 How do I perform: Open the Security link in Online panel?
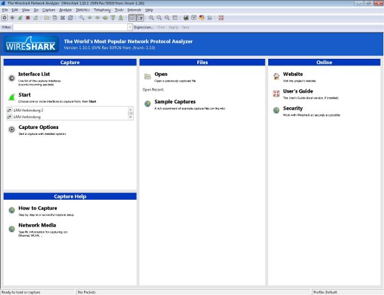[293, 108]
